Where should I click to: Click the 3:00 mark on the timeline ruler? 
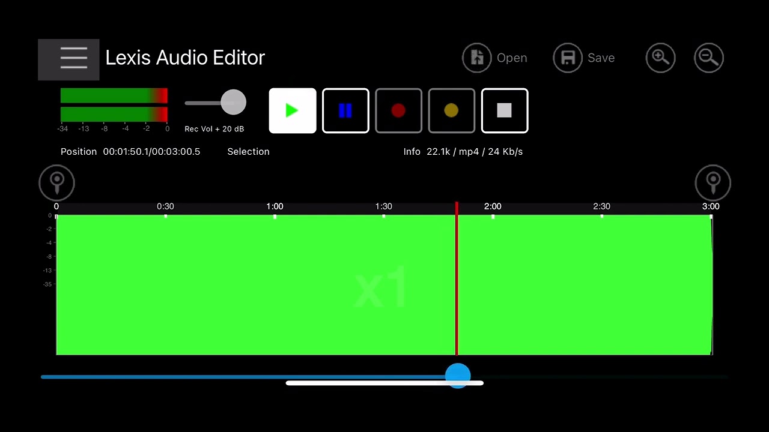711,206
